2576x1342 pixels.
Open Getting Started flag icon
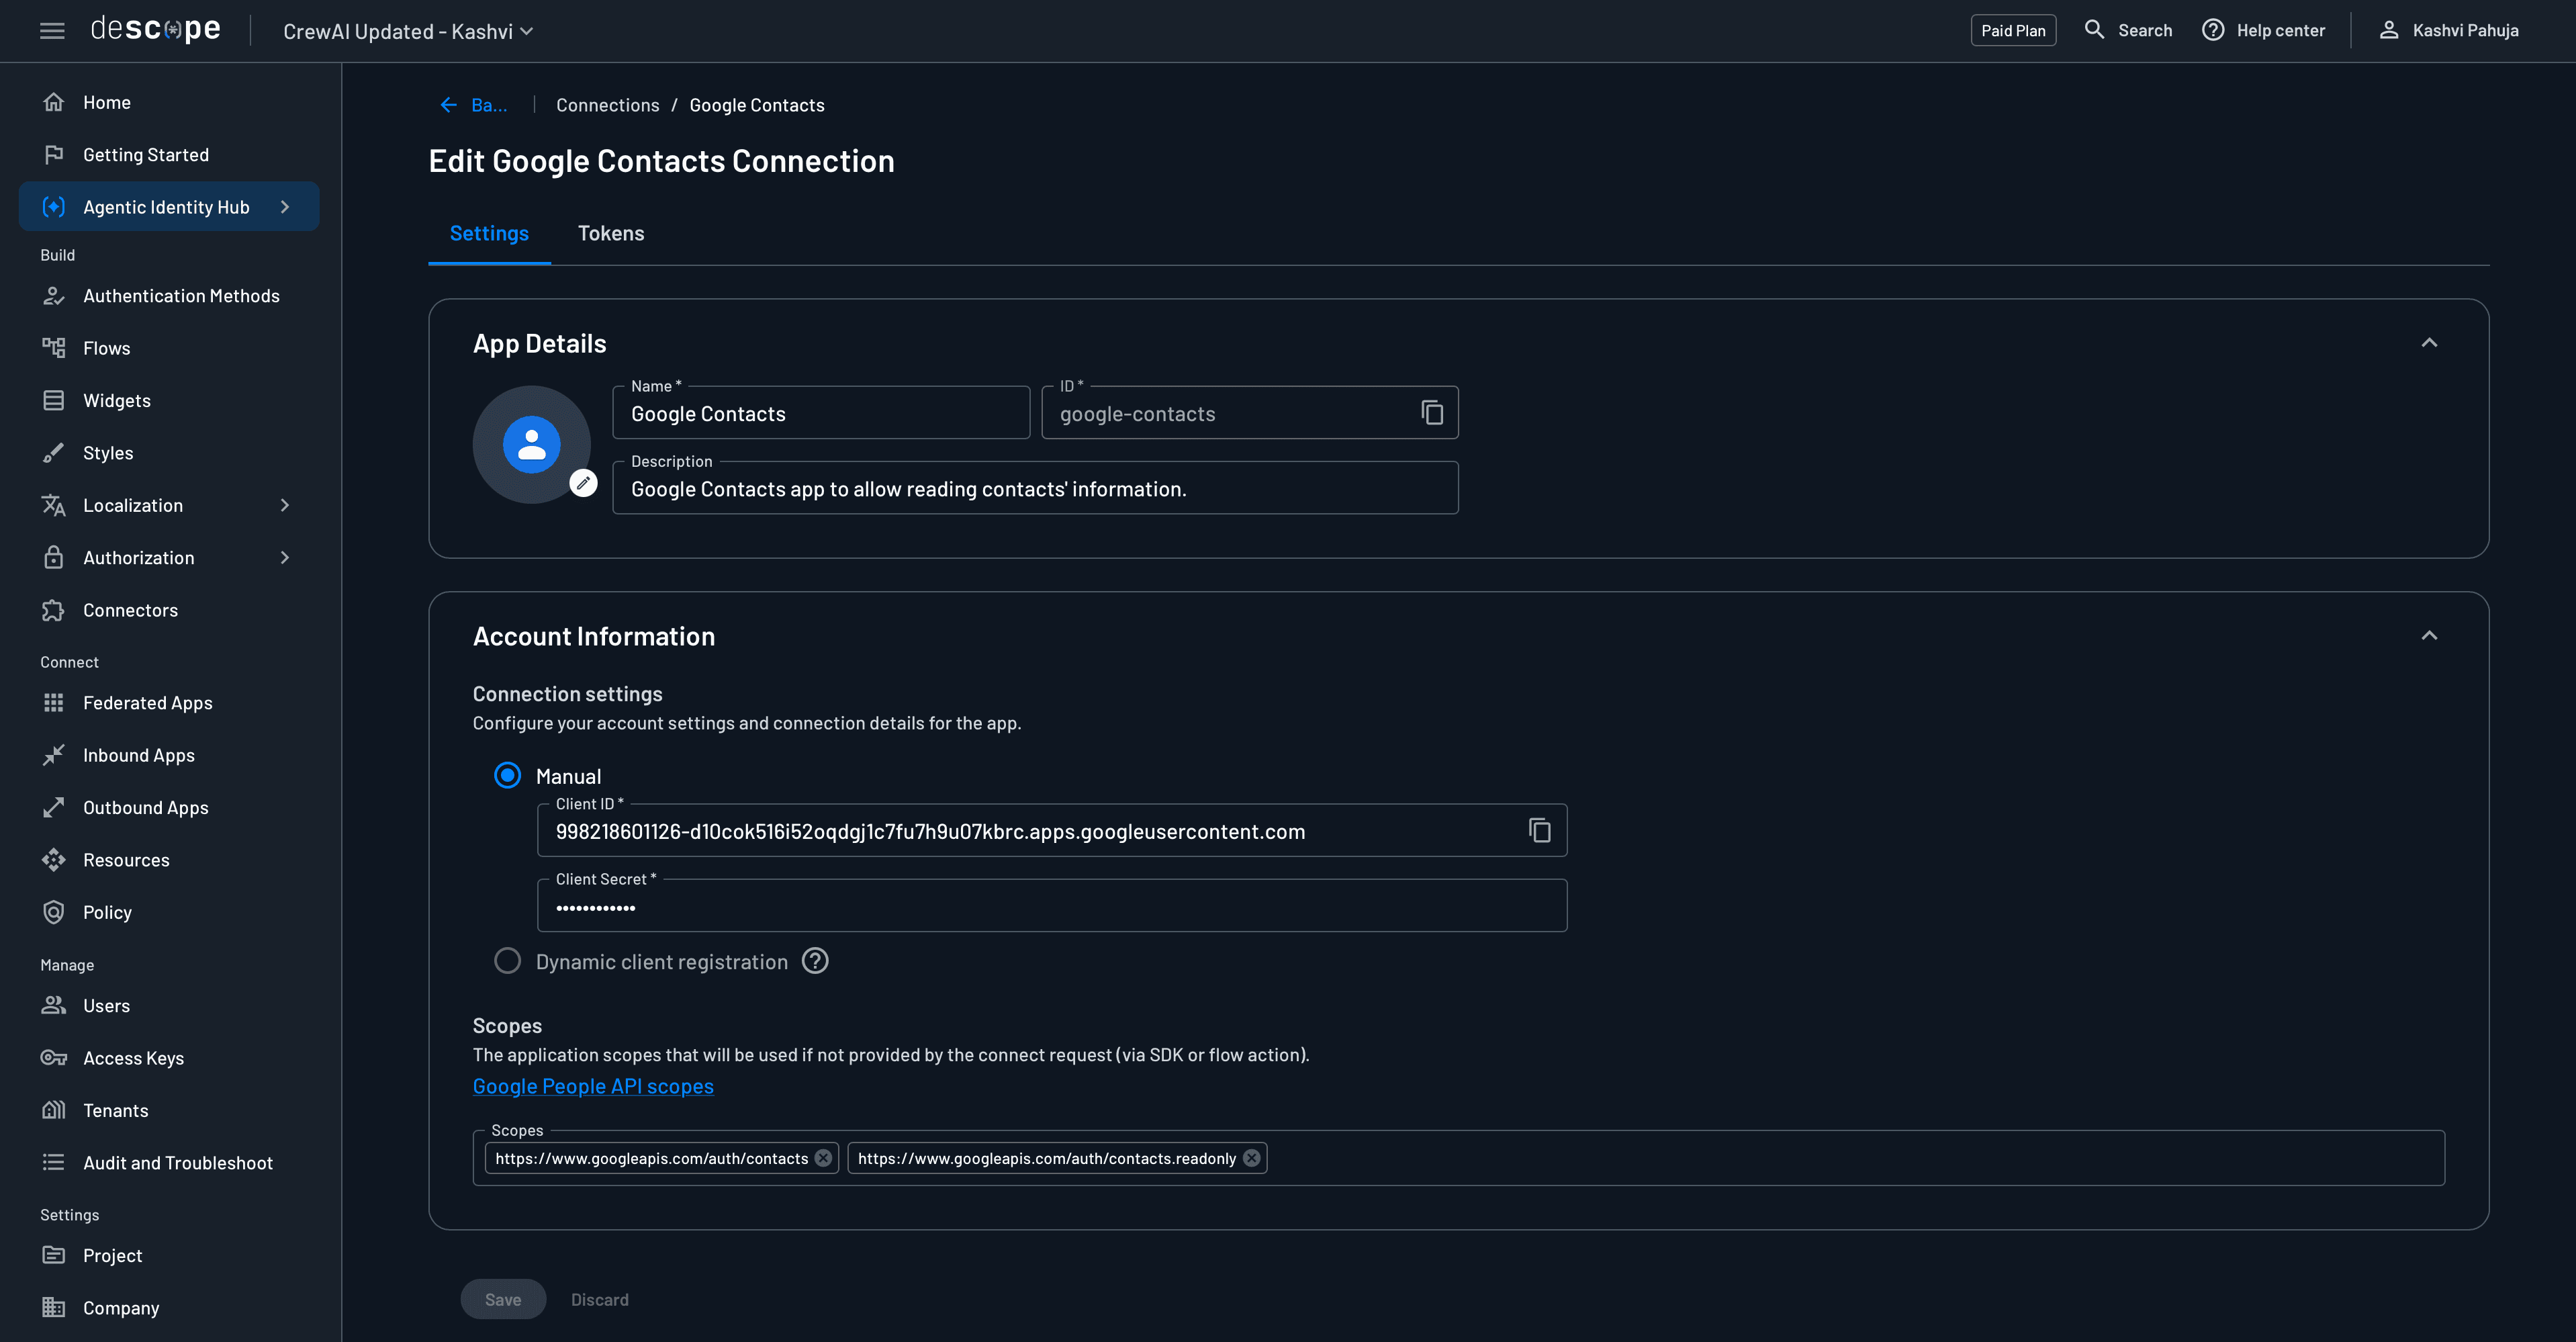[54, 155]
